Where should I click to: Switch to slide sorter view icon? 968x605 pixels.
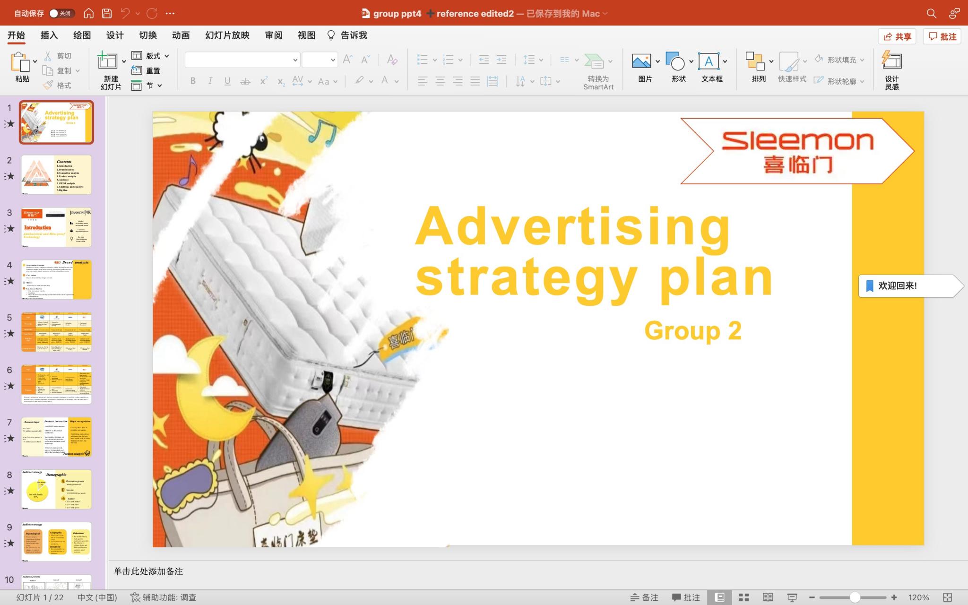tap(744, 597)
